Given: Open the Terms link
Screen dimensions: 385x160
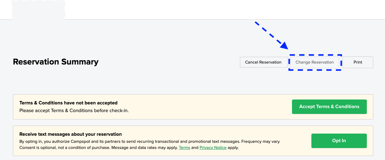Looking at the screenshot, I should tap(184, 148).
